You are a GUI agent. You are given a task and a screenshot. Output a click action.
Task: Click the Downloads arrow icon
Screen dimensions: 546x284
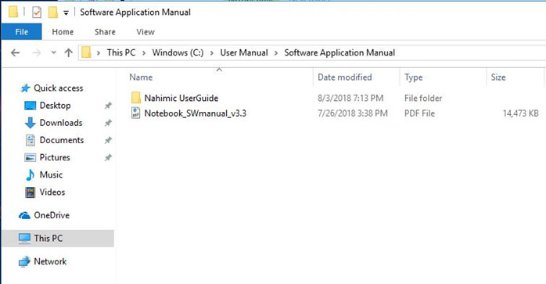pos(31,123)
